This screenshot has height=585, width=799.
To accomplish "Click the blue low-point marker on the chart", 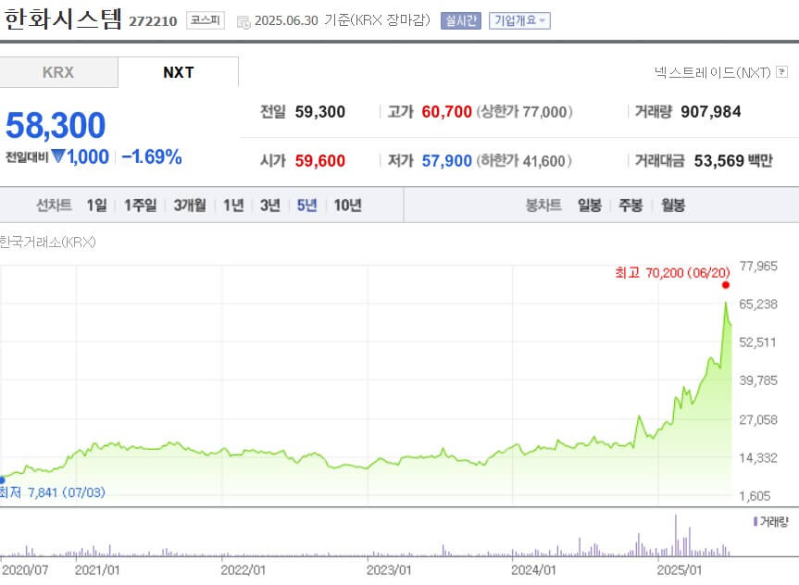I will point(2,480).
